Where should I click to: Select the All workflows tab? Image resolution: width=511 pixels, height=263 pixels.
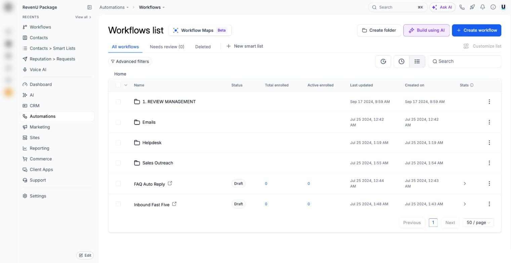[x=125, y=47]
